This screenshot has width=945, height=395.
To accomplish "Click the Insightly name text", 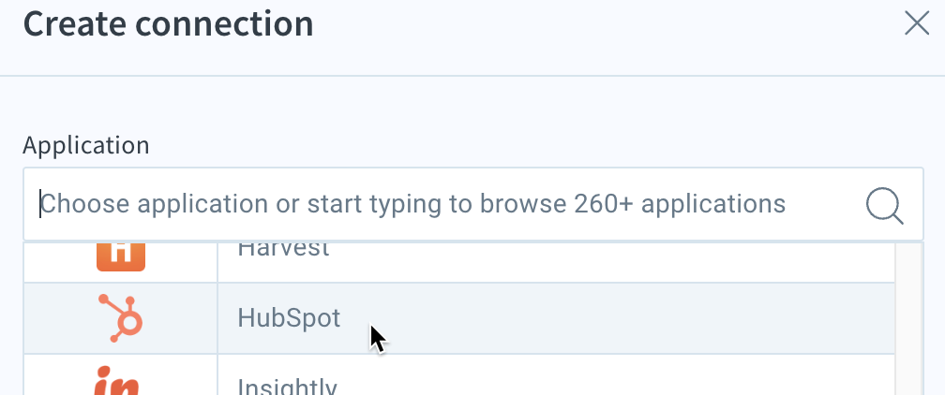I will tap(288, 386).
